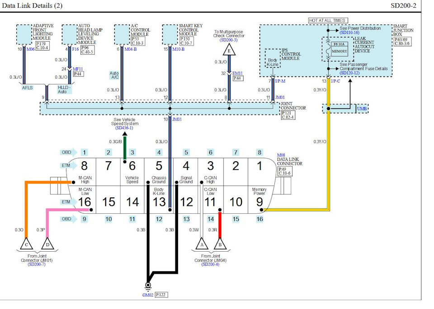Click the "Data Link Details (2)" title
Image resolution: width=434 pixels, height=309 pixels.
pyautogui.click(x=32, y=5)
